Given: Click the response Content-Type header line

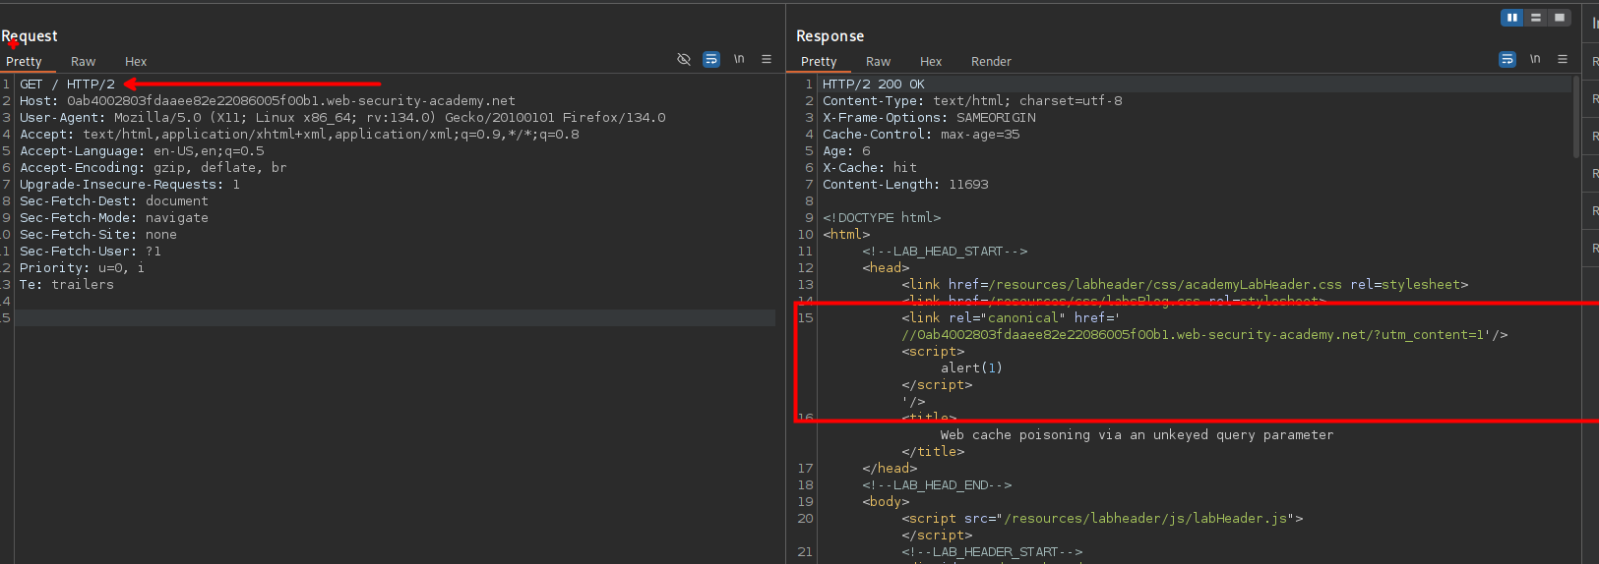Looking at the screenshot, I should tap(972, 101).
